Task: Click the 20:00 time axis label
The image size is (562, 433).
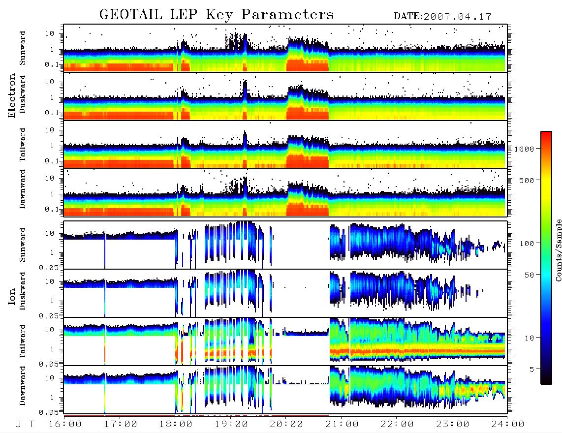Action: click(x=287, y=424)
